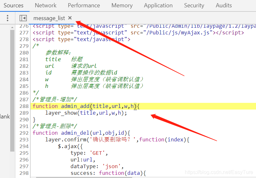
Task: Click the 管理员-增加 comment
Action: [x=55, y=99]
